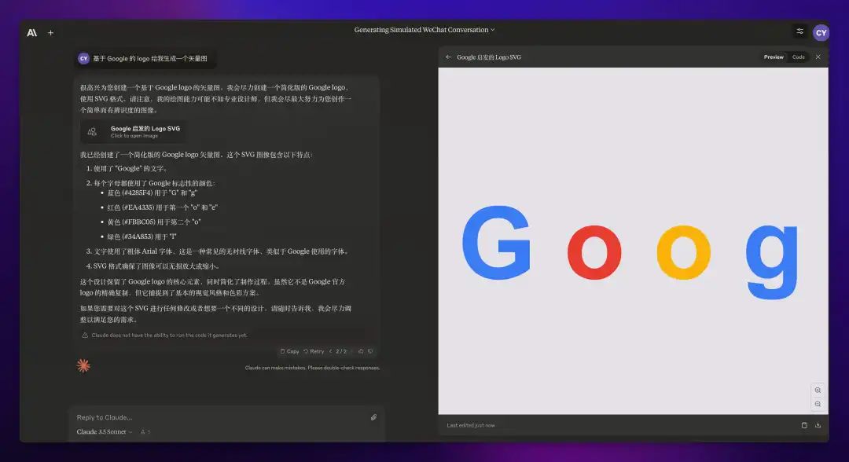This screenshot has width=849, height=462.
Task: Close the artifact panel
Action: (818, 57)
